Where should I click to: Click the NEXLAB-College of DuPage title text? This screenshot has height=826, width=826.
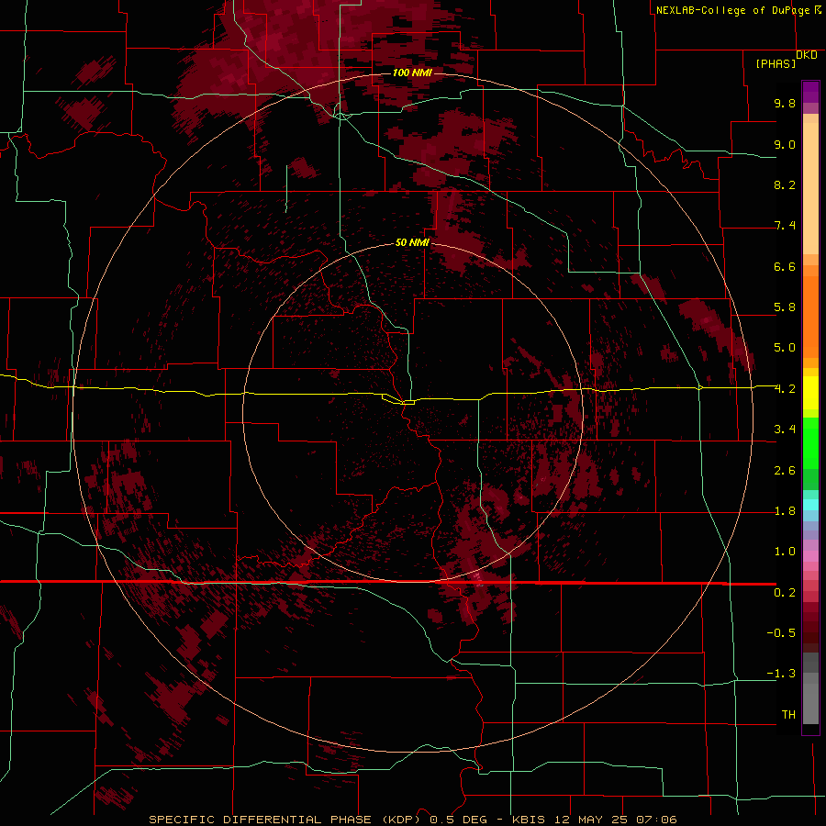click(732, 10)
